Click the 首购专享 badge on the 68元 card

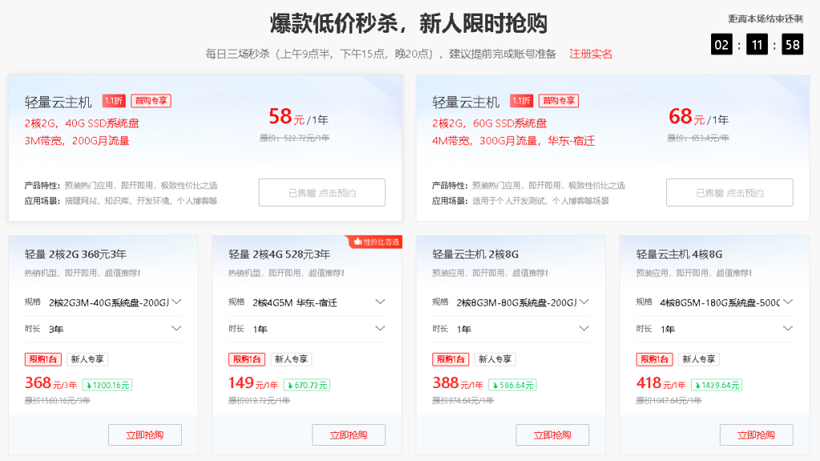(x=558, y=101)
